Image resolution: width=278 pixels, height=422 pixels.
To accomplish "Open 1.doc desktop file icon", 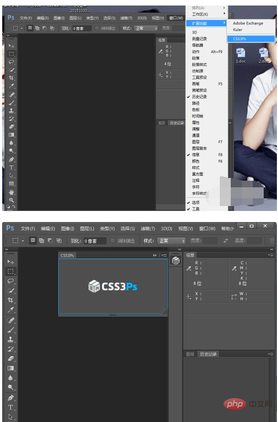I will [241, 55].
